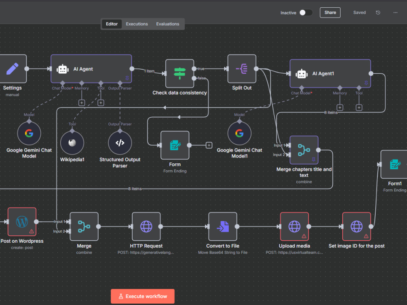The width and height of the screenshot is (407, 305).
Task: Click the false output of Check data consistency
Action: 194,78
